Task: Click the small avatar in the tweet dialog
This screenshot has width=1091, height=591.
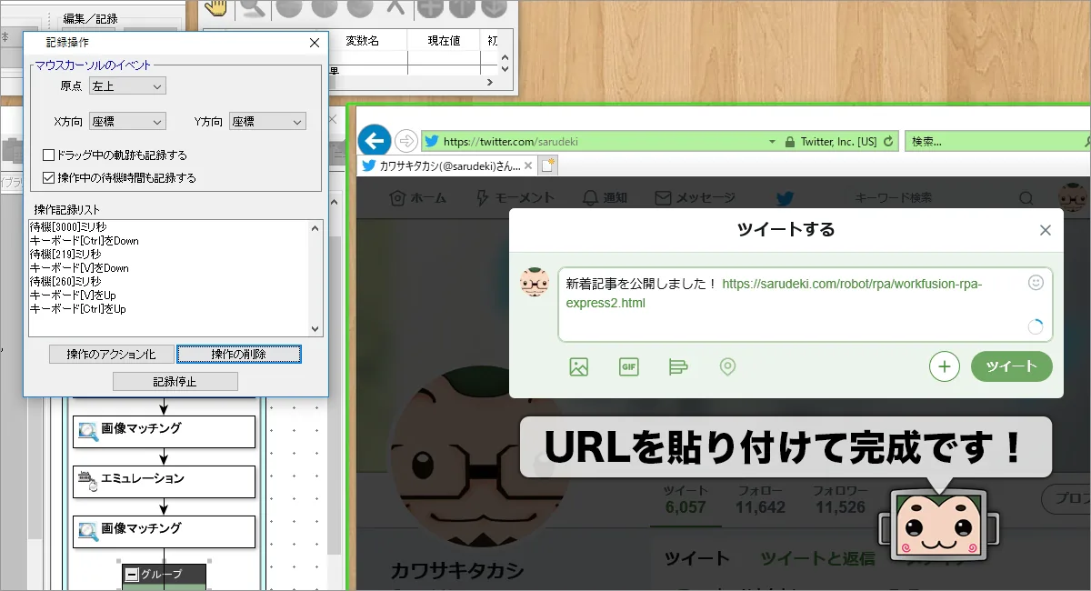Action: 535,282
